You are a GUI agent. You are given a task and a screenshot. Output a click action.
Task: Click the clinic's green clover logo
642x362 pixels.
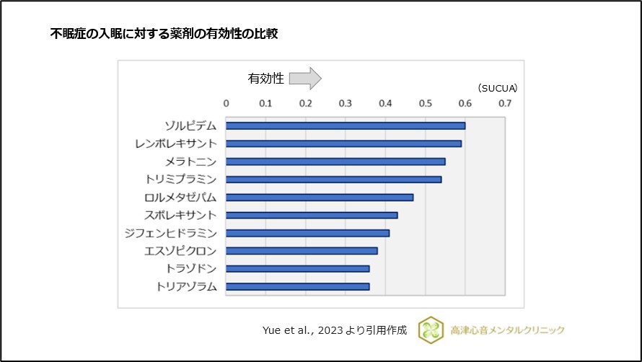[432, 330]
